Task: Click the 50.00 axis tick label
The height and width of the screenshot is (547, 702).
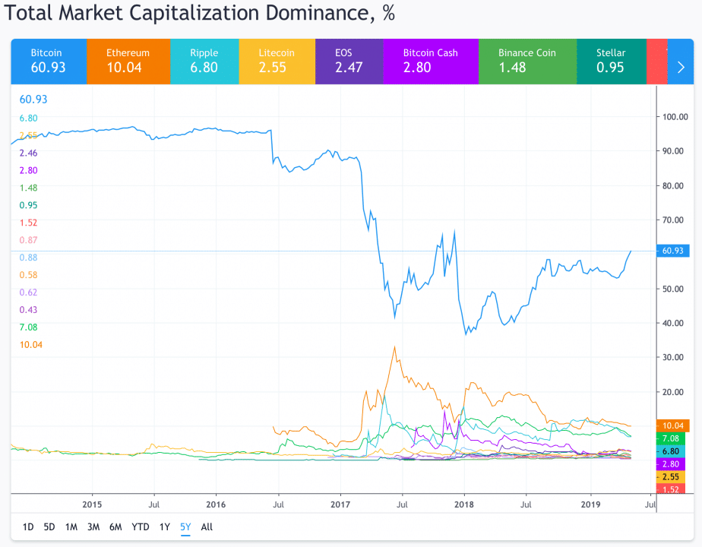Action: coord(673,289)
